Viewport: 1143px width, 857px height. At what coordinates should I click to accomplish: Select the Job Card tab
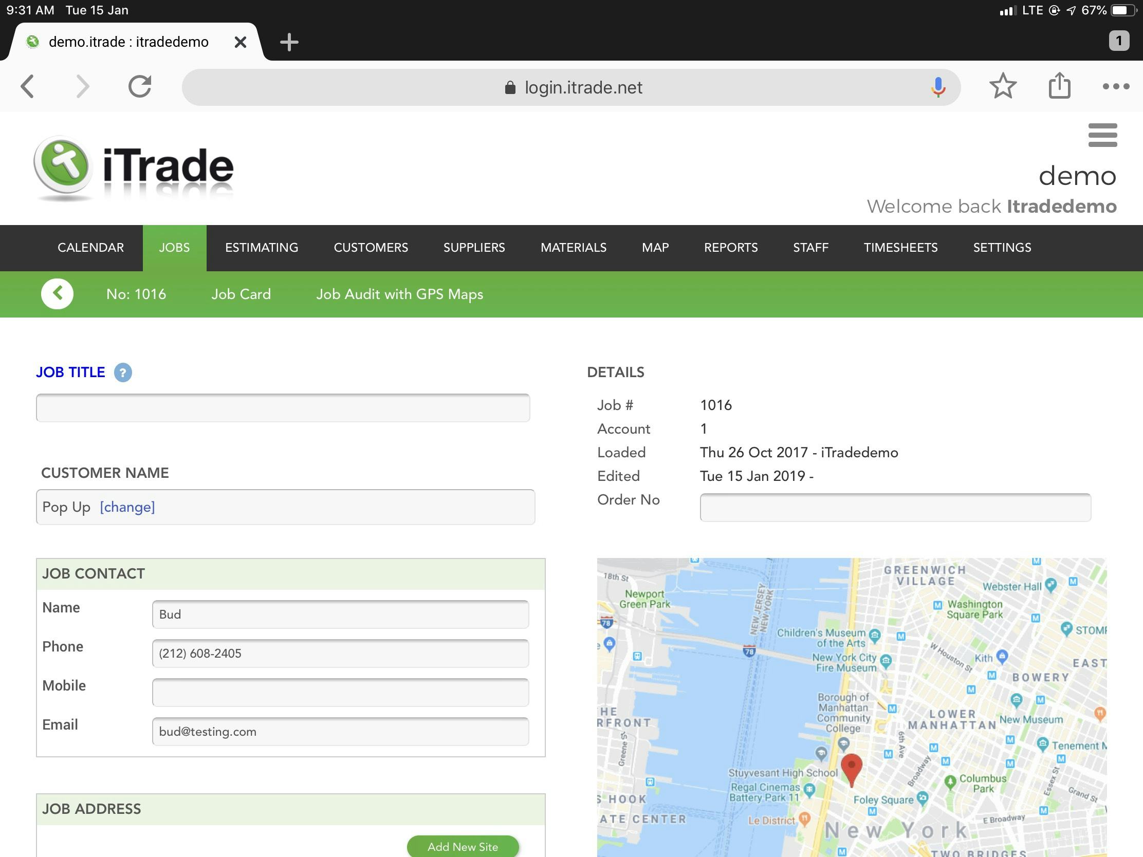241,294
